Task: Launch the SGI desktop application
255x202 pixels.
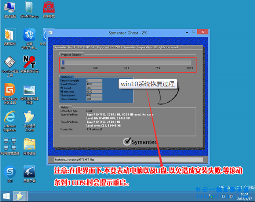Action: 9,172
